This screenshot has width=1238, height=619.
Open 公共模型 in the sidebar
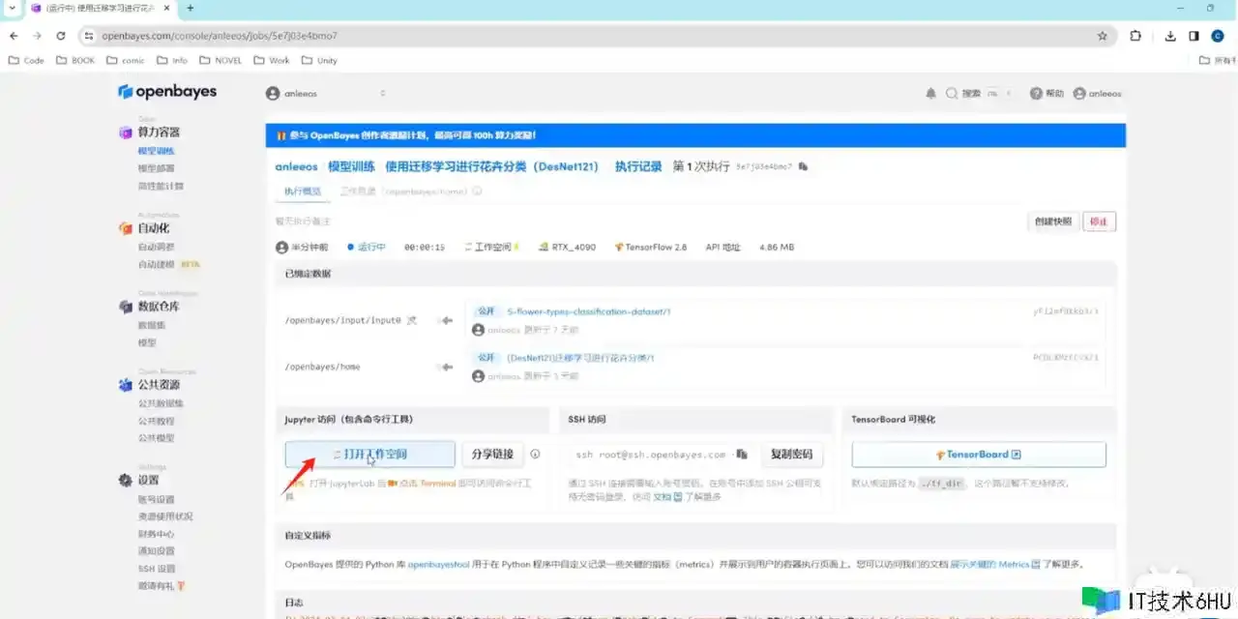(x=156, y=438)
